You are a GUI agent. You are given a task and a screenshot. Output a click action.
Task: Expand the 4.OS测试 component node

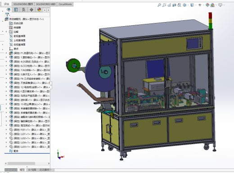tap(6, 62)
